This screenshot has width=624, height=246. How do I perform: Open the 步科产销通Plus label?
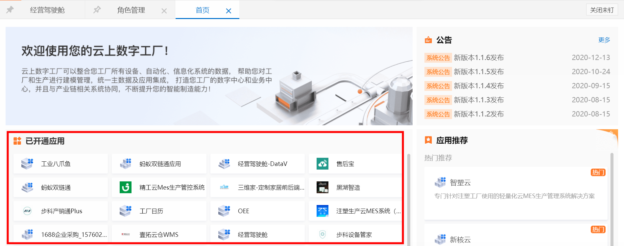point(61,211)
